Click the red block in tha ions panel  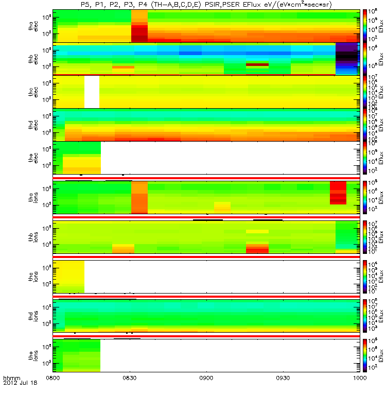tap(338, 193)
